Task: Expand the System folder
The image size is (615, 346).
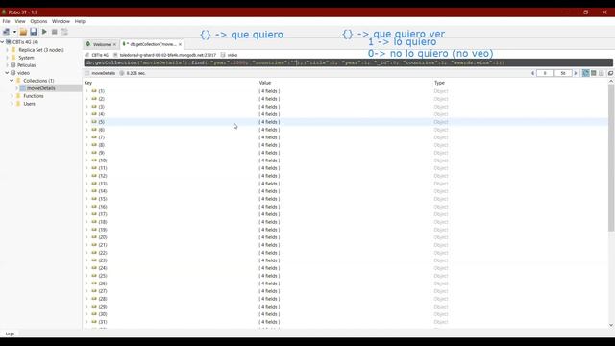Action: pyautogui.click(x=7, y=58)
